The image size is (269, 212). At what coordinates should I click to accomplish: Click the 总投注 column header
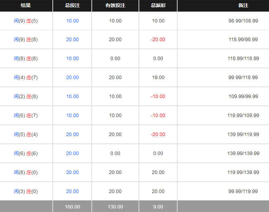click(72, 6)
